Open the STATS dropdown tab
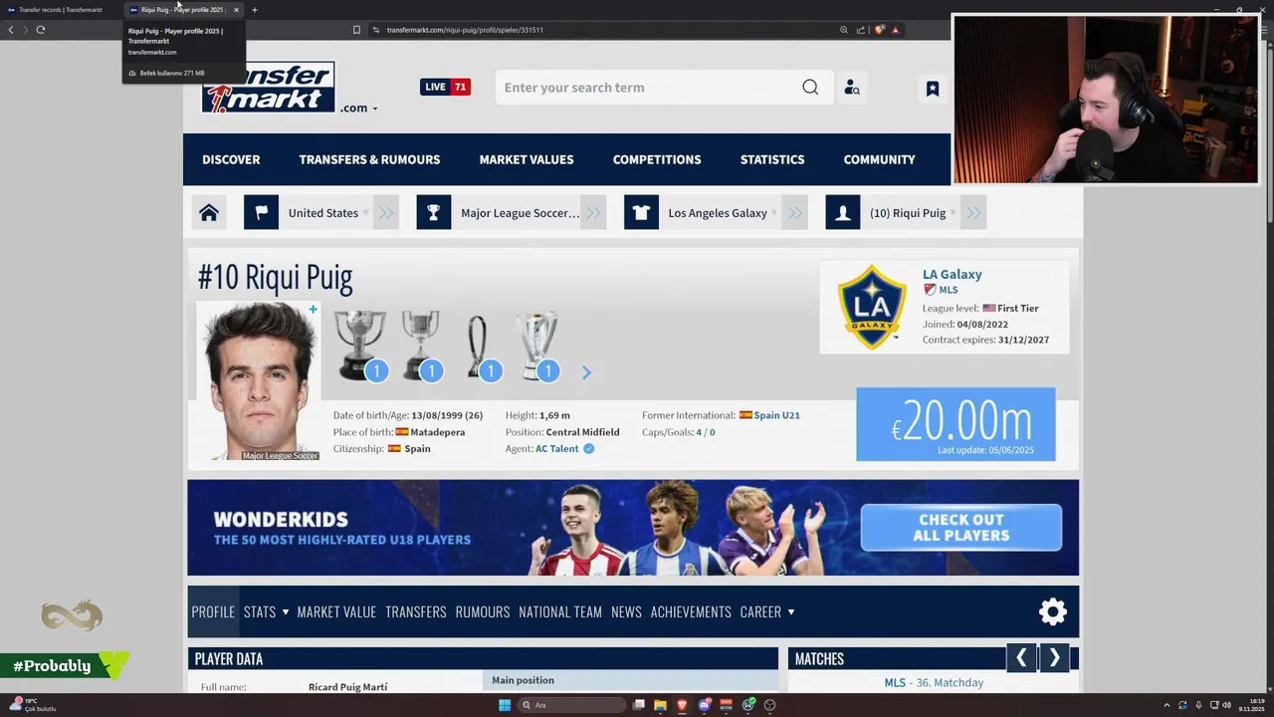Image resolution: width=1274 pixels, height=717 pixels. click(x=266, y=611)
